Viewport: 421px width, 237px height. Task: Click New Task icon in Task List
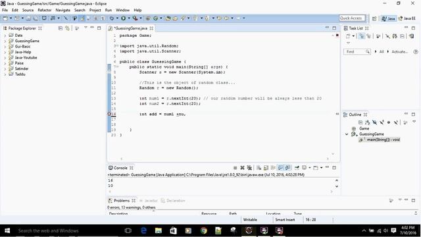(348, 36)
